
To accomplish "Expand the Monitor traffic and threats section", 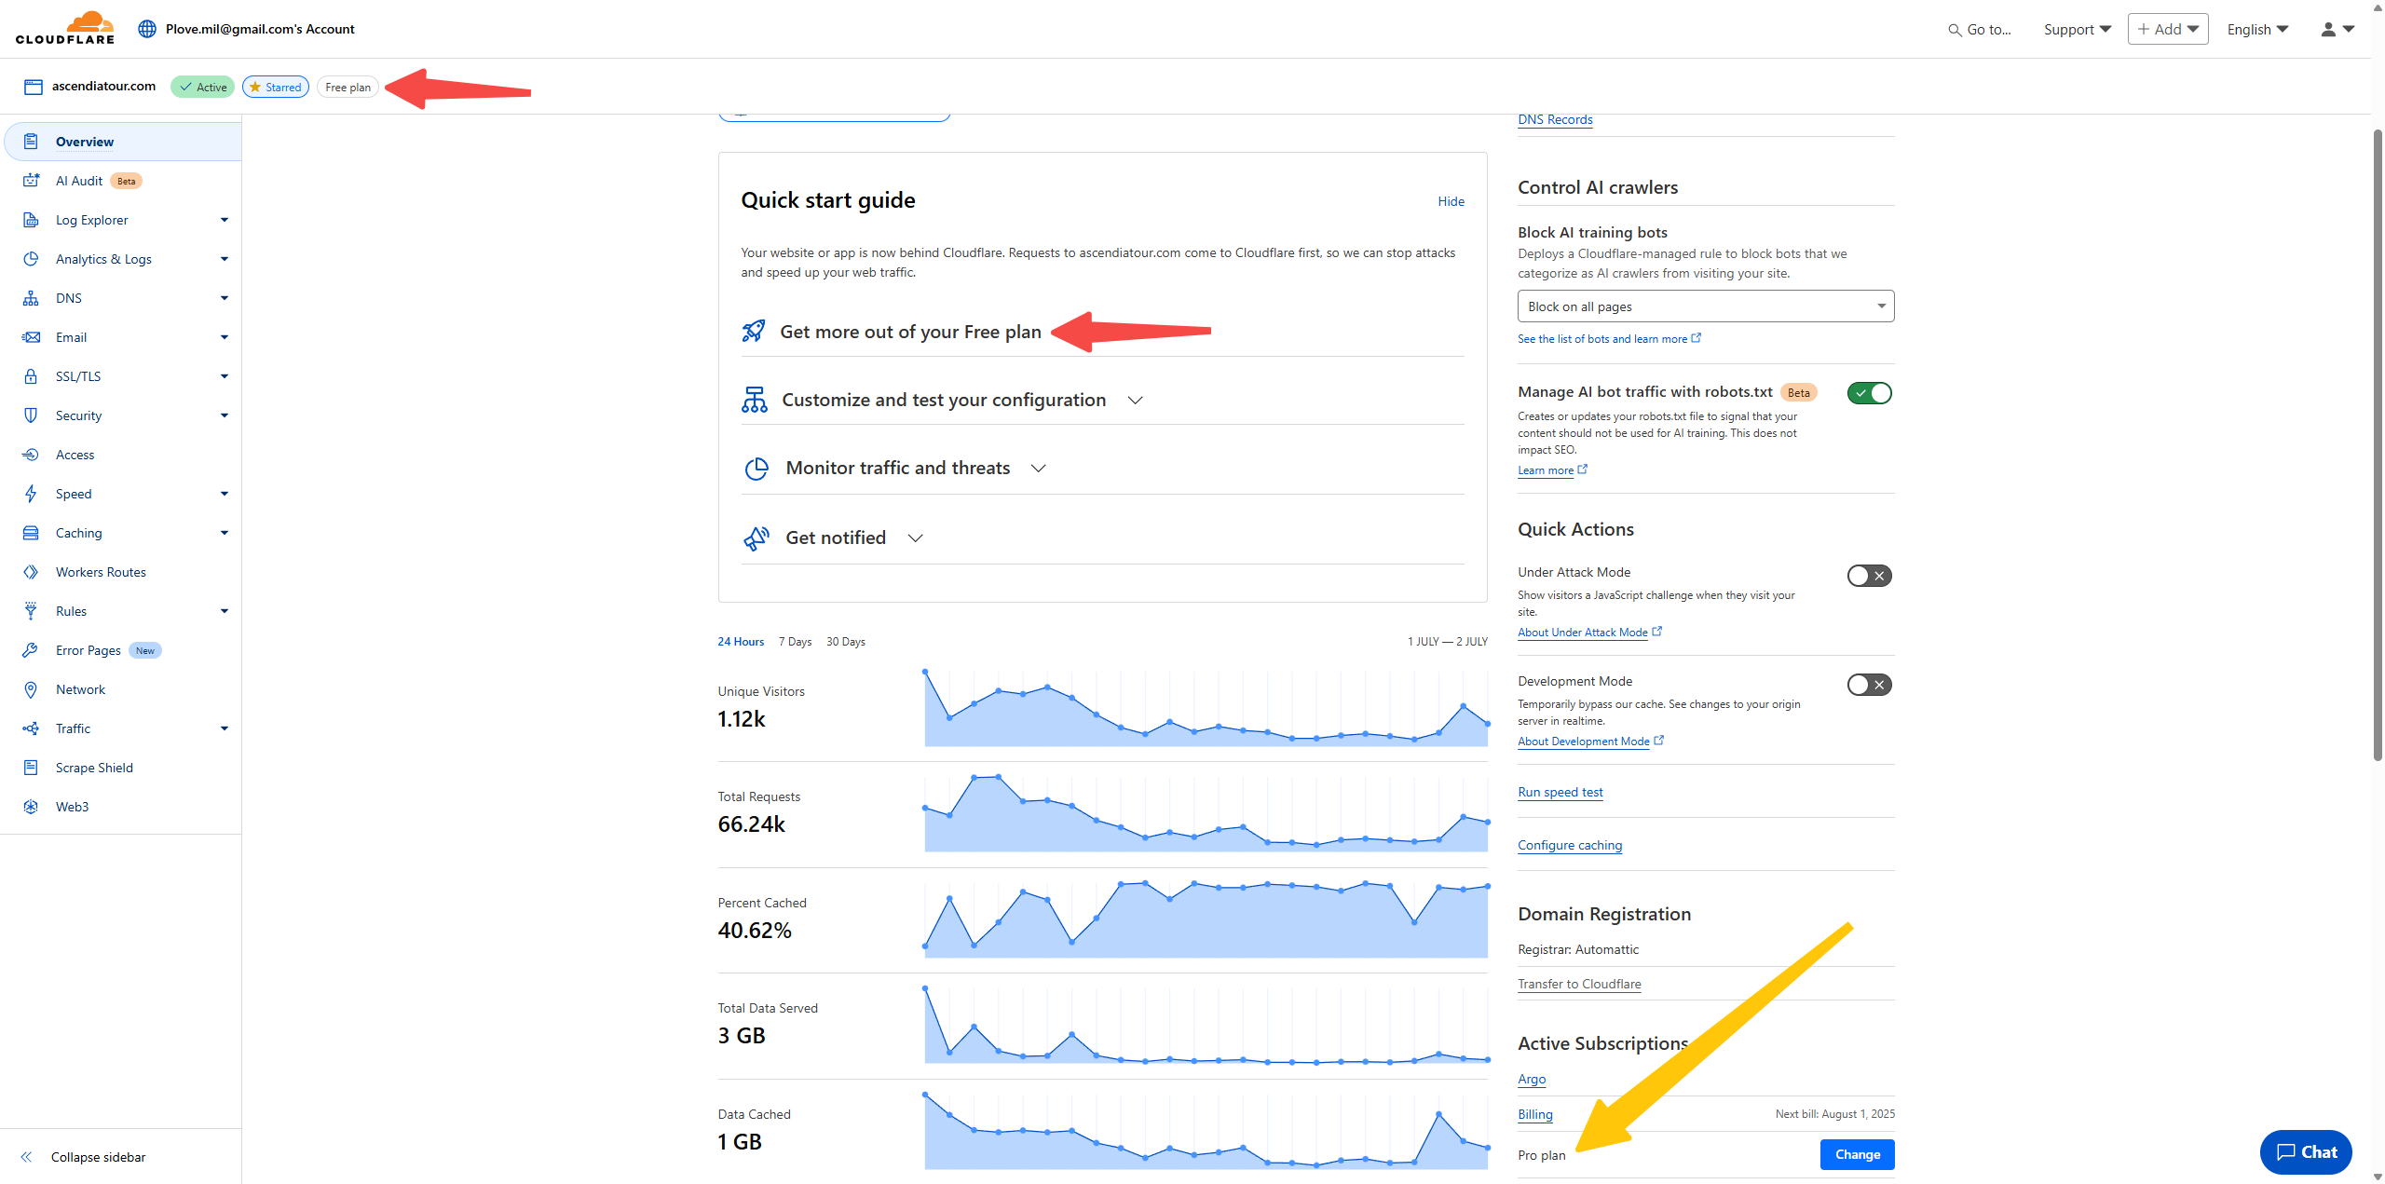I will point(897,468).
